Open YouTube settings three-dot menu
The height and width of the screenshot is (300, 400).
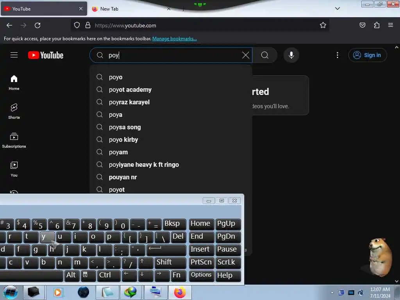click(x=337, y=55)
